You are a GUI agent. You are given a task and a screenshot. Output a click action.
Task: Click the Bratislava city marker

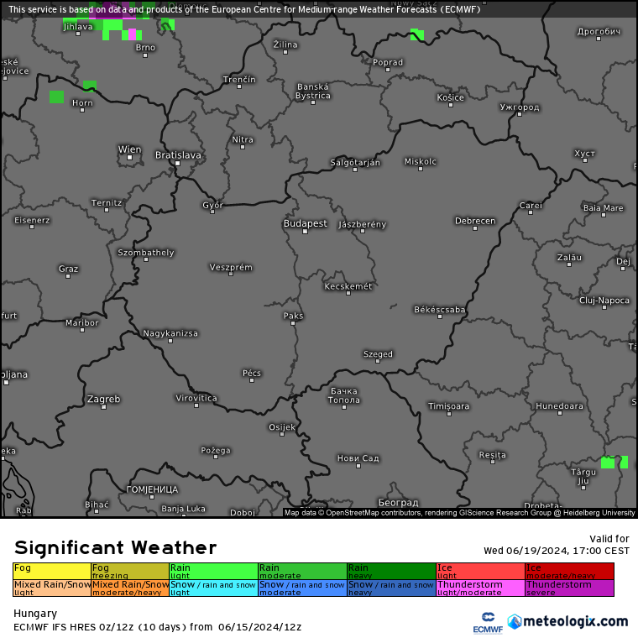point(177,163)
